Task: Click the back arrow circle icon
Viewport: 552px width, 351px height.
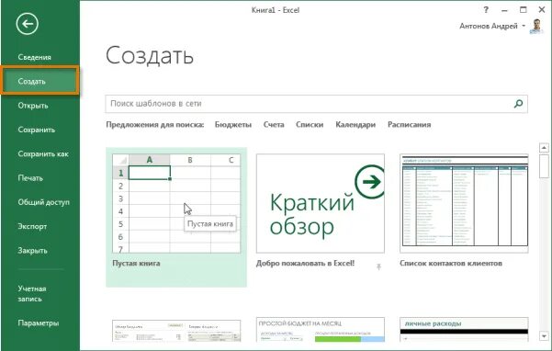Action: pos(28,24)
